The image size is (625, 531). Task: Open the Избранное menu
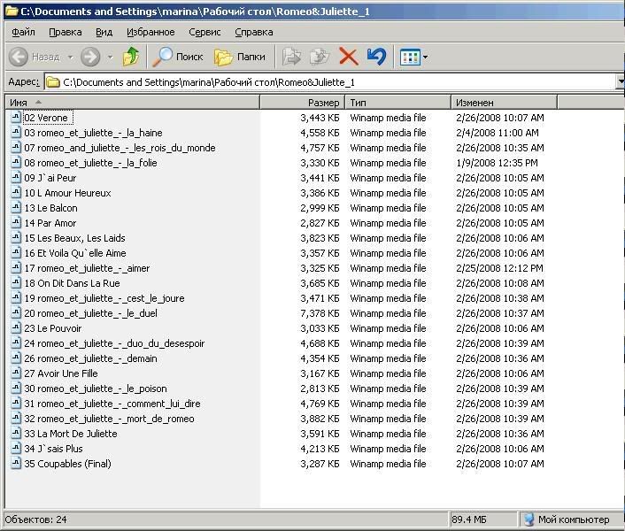150,32
